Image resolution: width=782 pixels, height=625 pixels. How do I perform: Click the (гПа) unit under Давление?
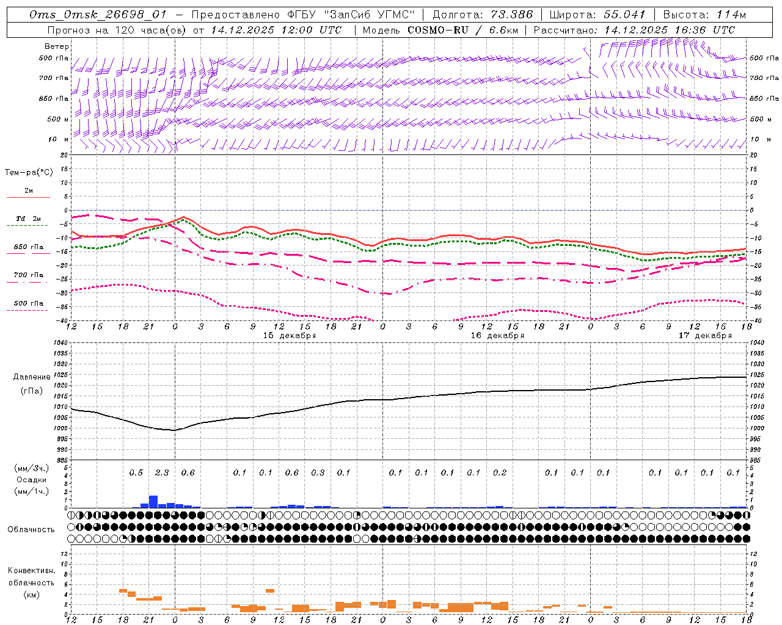coord(32,391)
